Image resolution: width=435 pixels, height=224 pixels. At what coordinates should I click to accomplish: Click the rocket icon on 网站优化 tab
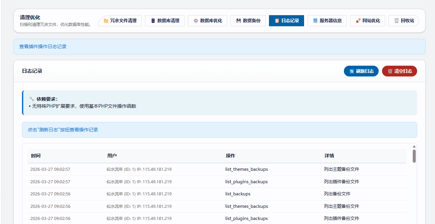pyautogui.click(x=358, y=21)
